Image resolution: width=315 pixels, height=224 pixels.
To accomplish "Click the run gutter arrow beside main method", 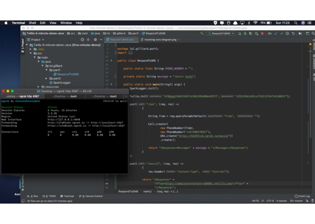I will [x=111, y=84].
